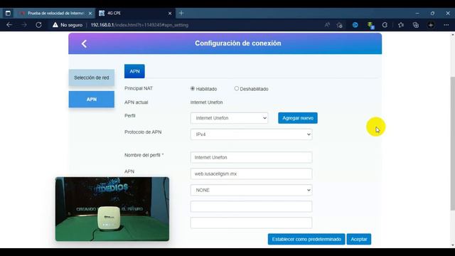
Task: Reload the page with refresh icon
Action: tap(38, 25)
